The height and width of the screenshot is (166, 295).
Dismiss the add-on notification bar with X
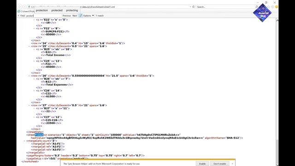coord(232,164)
